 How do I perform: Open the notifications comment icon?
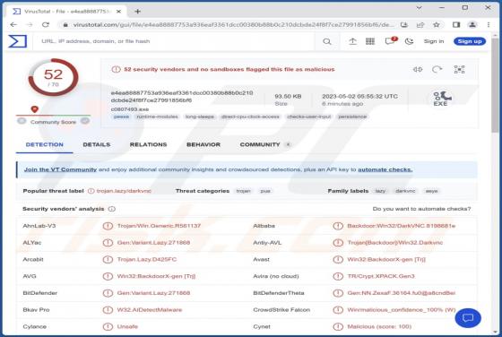(390, 41)
